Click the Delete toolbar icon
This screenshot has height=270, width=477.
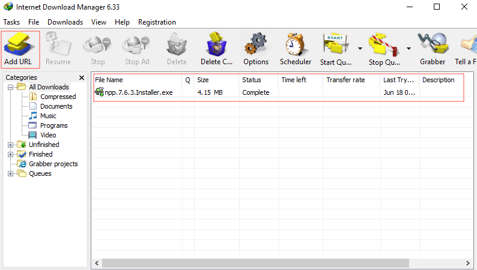[177, 45]
